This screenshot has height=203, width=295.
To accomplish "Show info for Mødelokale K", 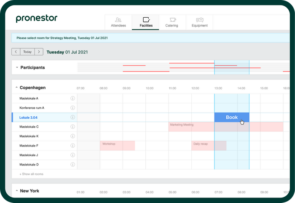I will (x=72, y=136).
